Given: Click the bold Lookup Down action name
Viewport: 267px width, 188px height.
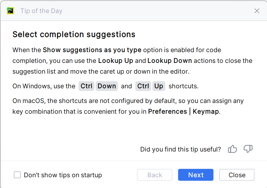Looking at the screenshot, I should [x=170, y=61].
